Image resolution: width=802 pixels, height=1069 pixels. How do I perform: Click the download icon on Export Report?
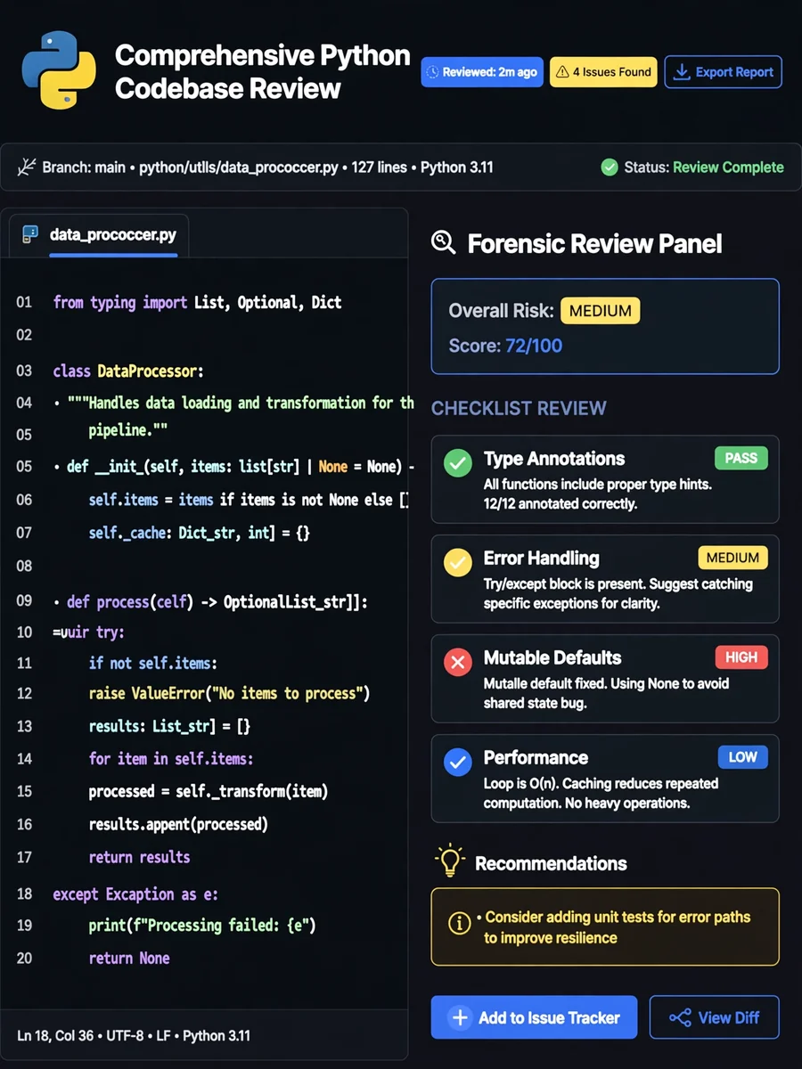click(x=682, y=72)
